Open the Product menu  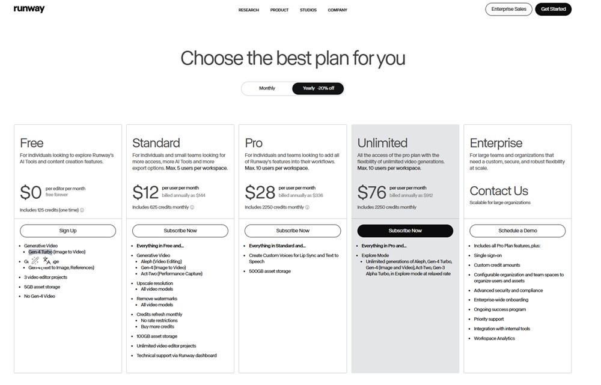pos(279,10)
